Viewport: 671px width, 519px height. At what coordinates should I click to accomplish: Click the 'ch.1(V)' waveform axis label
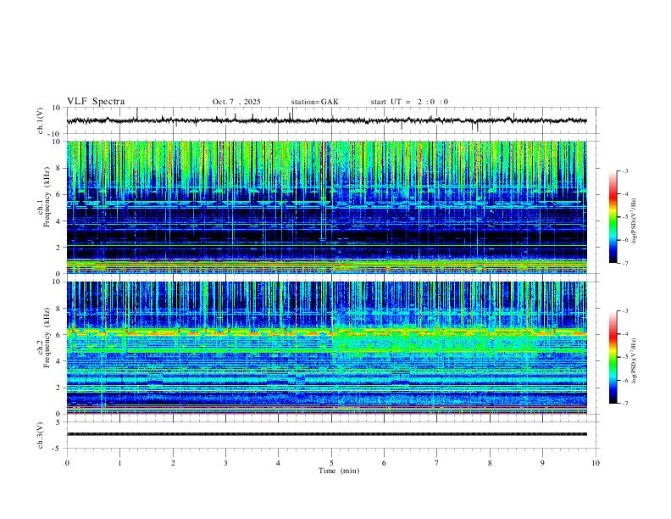pos(41,120)
